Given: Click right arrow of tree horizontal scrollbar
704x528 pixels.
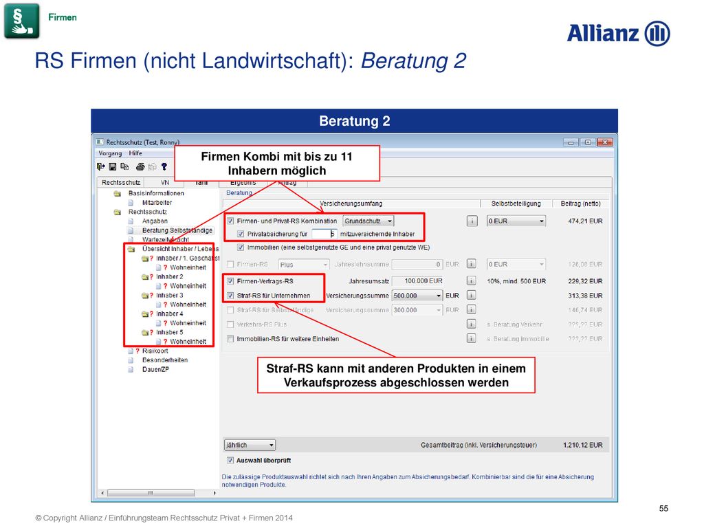Looking at the screenshot, I should (x=214, y=493).
